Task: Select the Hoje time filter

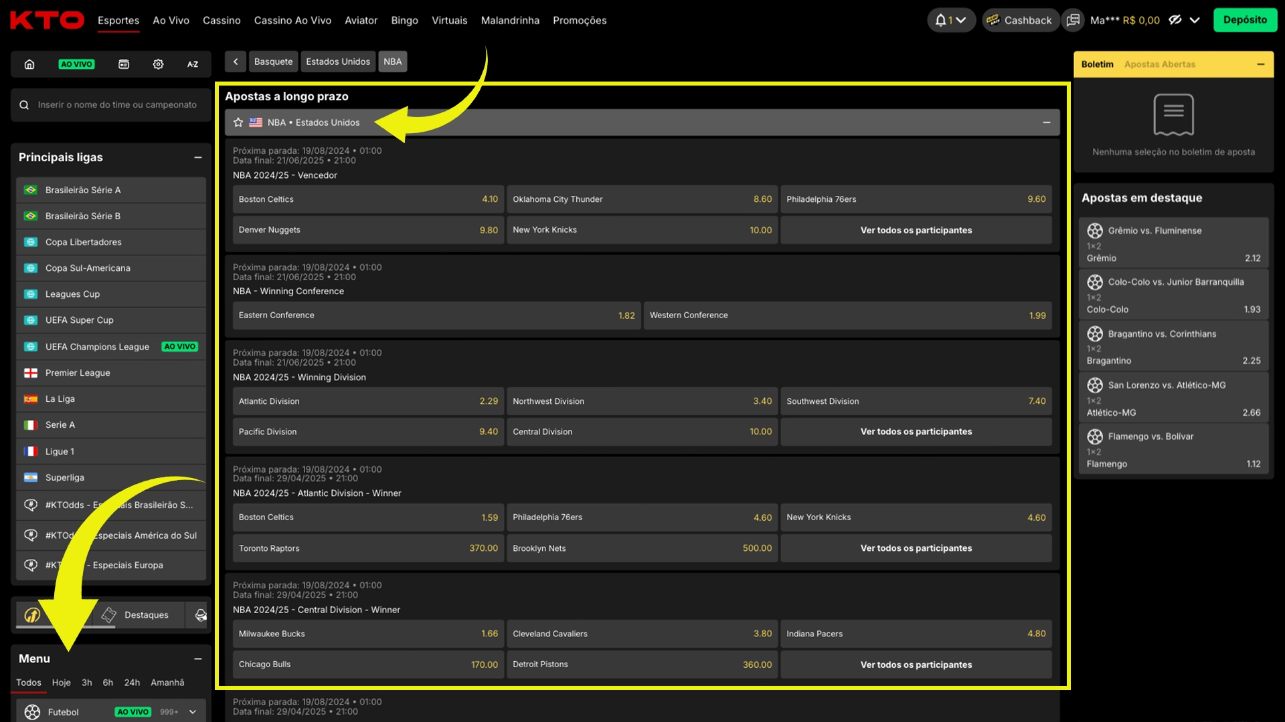Action: tap(61, 683)
